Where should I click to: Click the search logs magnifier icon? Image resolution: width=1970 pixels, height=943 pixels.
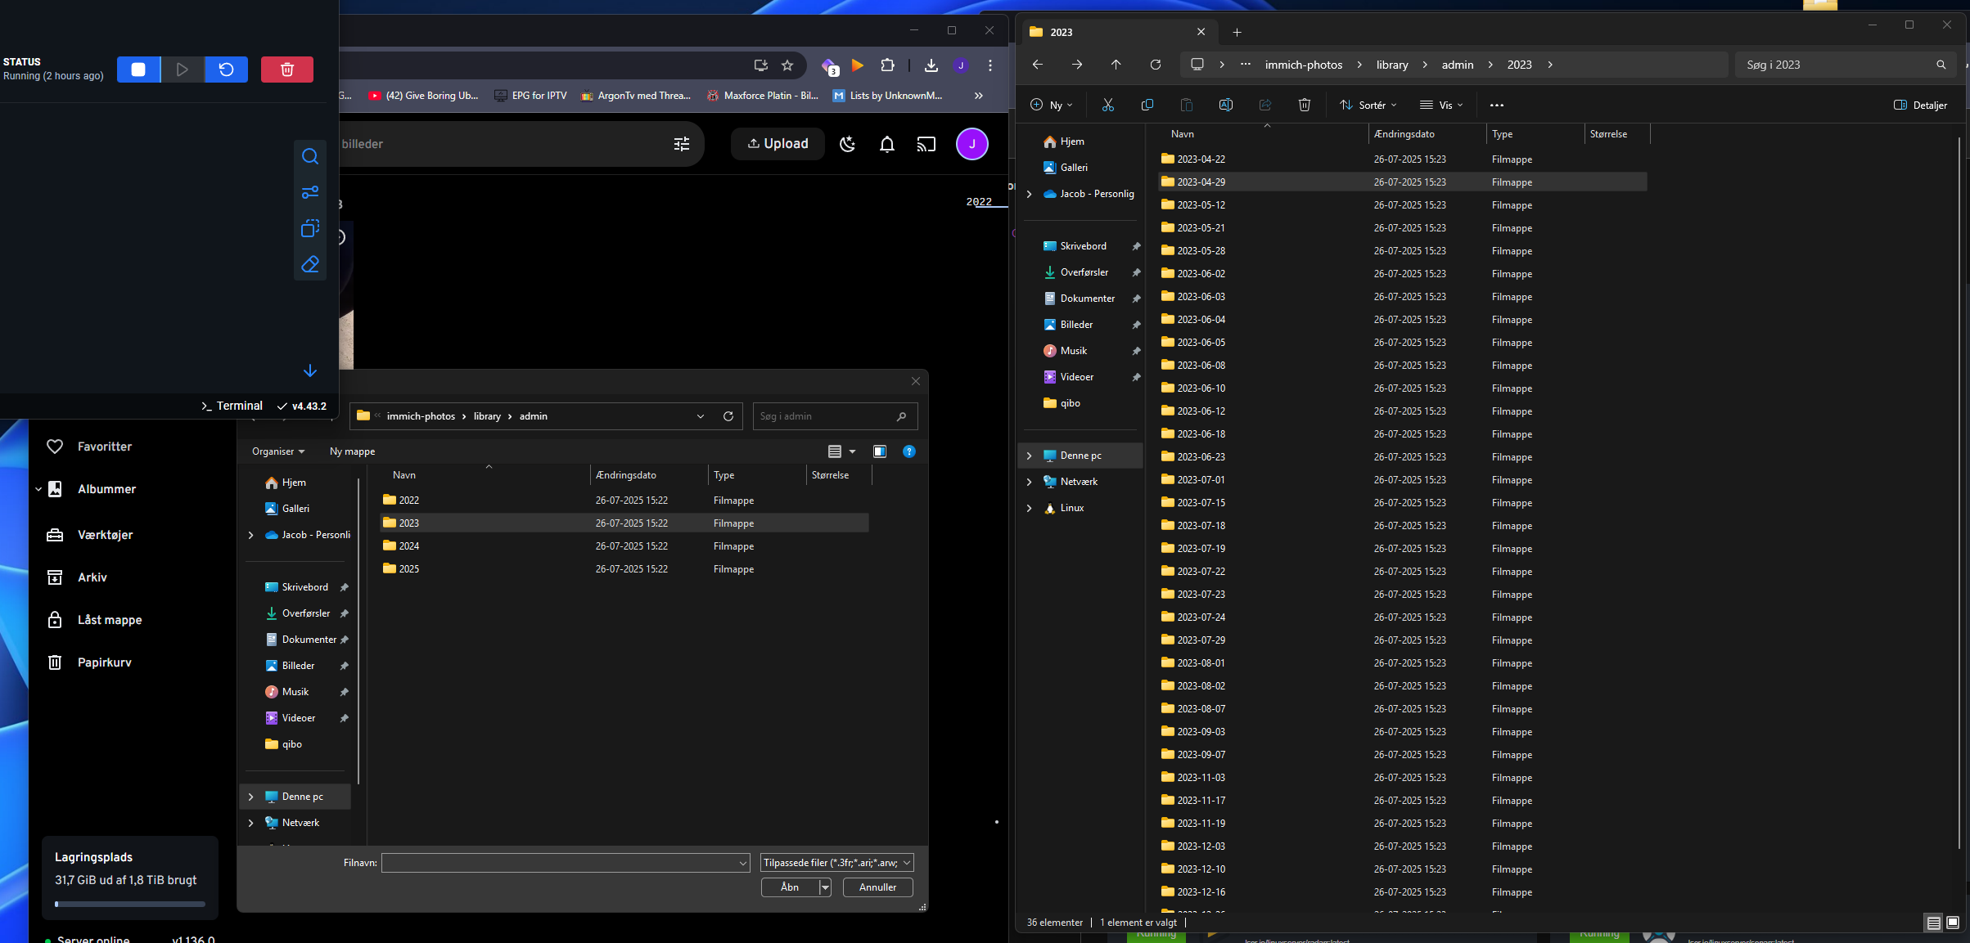310,156
